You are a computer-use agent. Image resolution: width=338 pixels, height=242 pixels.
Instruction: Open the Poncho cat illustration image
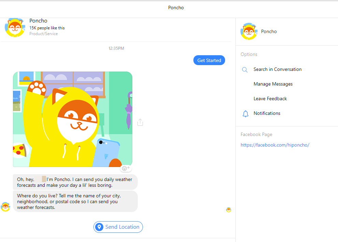(x=73, y=119)
